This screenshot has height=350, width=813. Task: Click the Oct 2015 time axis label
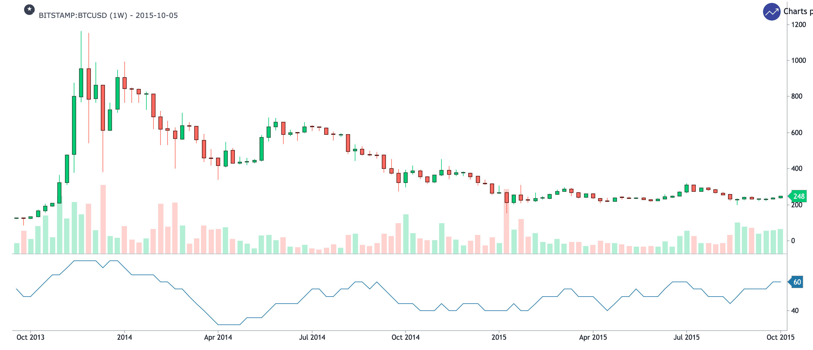[x=780, y=337]
